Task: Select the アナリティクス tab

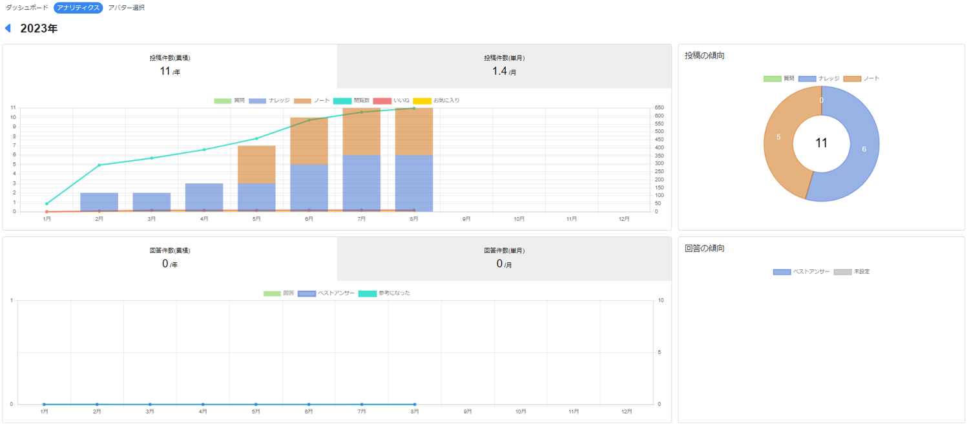Action: point(78,8)
